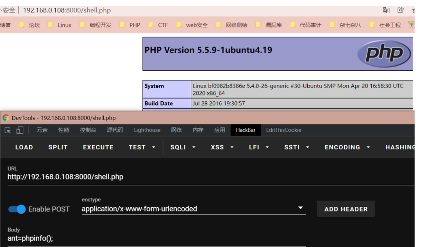Switch to the 网络 DevTools tab
This screenshot has width=421, height=247.
point(176,130)
